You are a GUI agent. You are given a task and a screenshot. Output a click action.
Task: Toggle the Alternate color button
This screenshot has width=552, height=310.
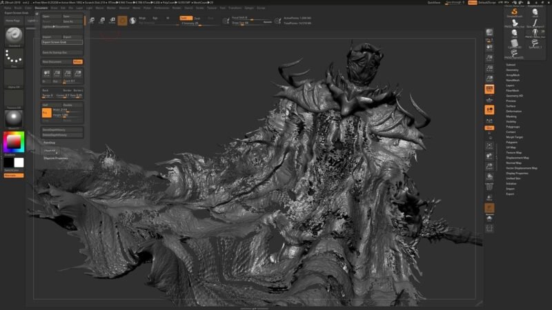click(14, 176)
